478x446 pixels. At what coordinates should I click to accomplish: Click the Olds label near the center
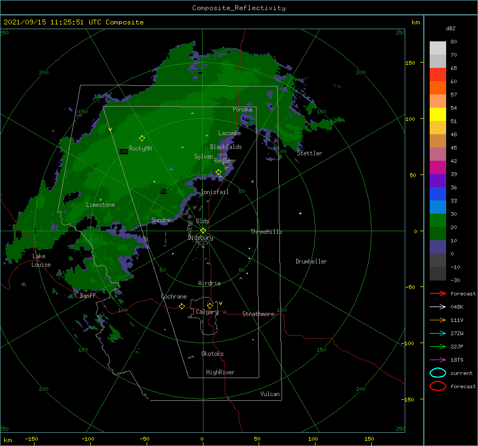[x=202, y=221]
